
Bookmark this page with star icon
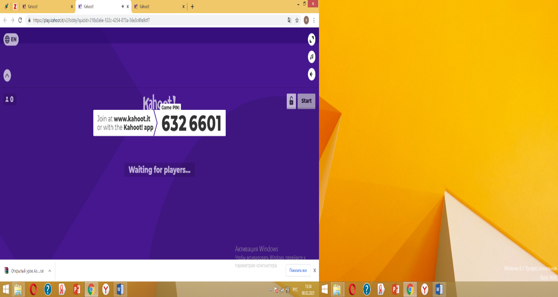[x=297, y=20]
